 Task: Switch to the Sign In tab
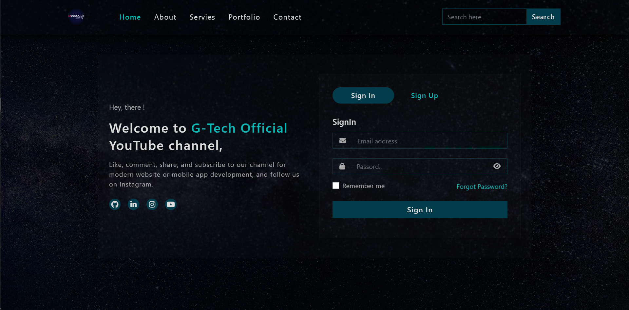363,95
